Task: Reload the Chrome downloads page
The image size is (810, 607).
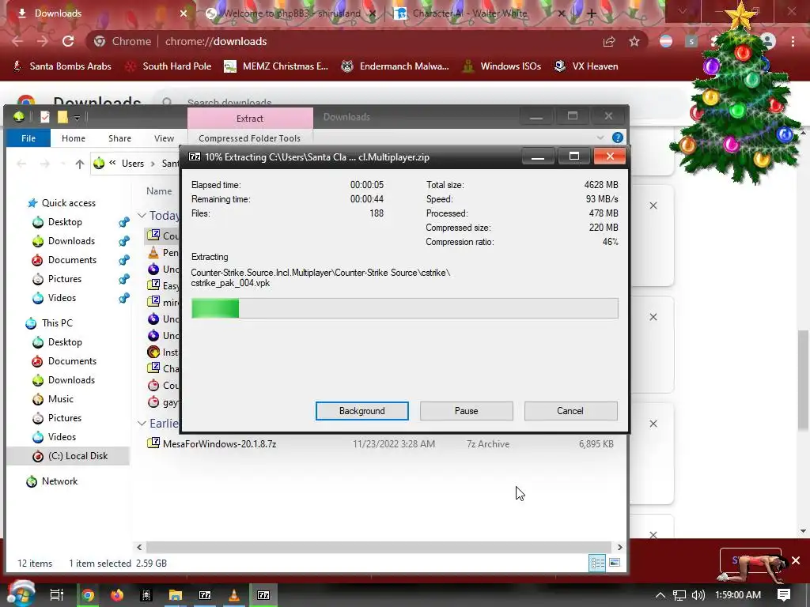Action: pyautogui.click(x=68, y=41)
